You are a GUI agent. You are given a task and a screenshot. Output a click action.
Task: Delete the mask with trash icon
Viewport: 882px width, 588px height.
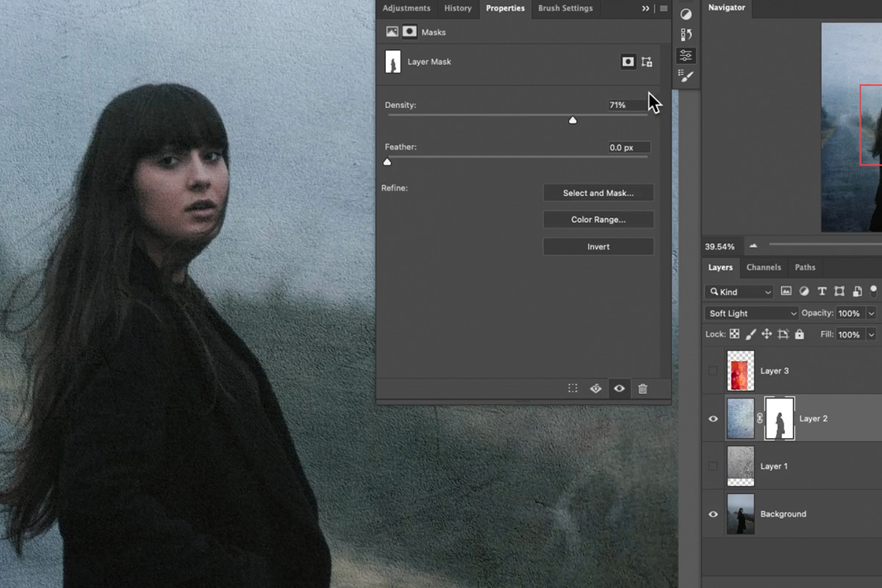(x=642, y=389)
